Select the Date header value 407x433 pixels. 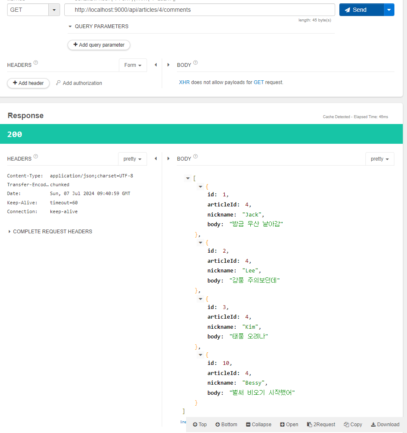(x=90, y=193)
